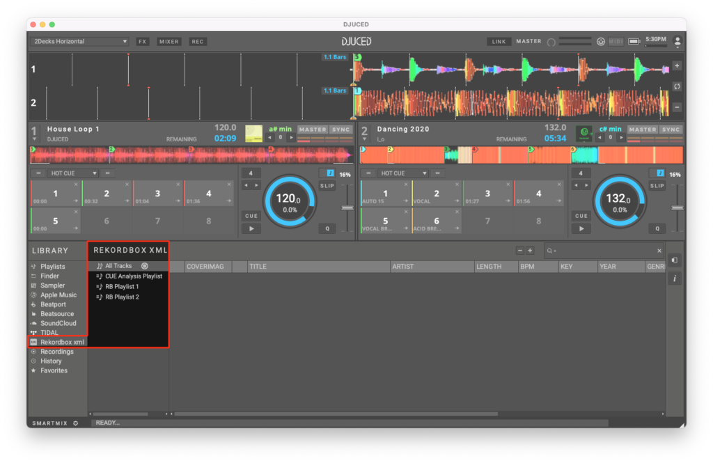
Task: Click the CUE button on deck 2
Action: click(x=581, y=216)
